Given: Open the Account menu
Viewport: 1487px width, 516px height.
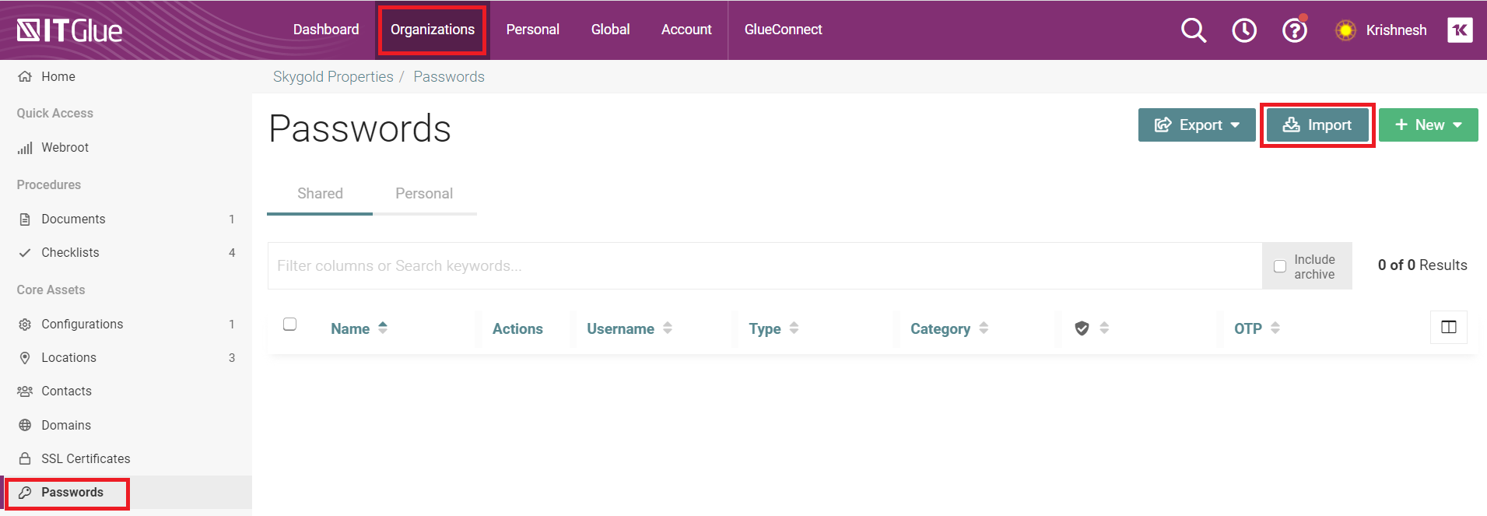Looking at the screenshot, I should 686,30.
